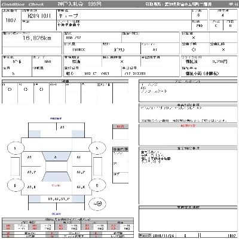The image size is (239, 239).
Task: Click the front-left tire circle on car diagram
Action: point(16,148)
